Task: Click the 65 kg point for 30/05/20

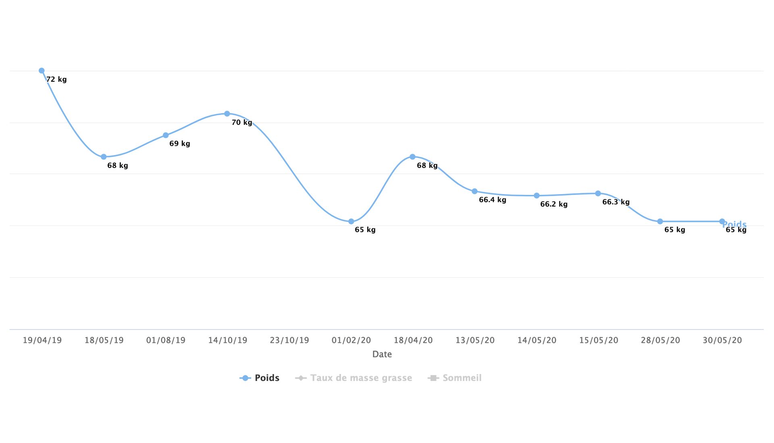Action: 722,221
